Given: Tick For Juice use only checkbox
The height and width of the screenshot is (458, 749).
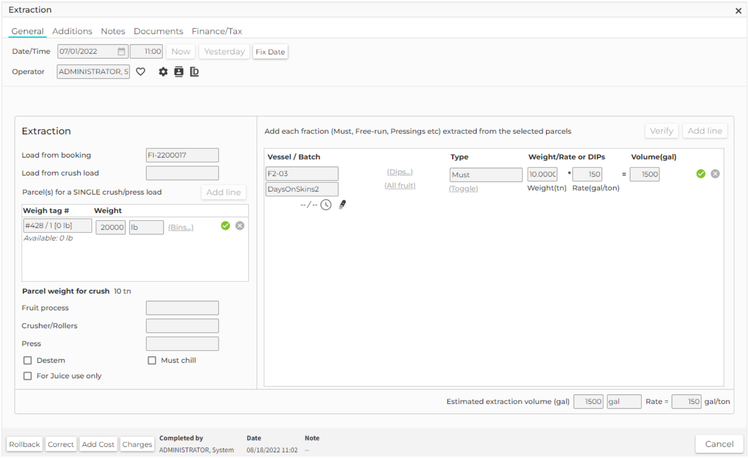Looking at the screenshot, I should click(28, 376).
